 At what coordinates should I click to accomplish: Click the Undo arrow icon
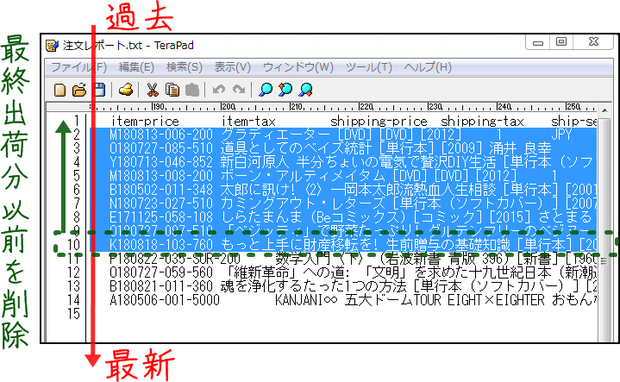(x=219, y=89)
